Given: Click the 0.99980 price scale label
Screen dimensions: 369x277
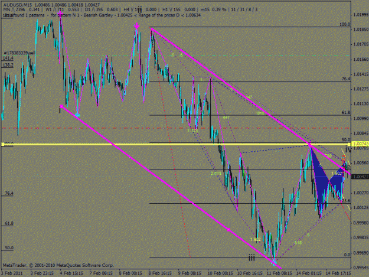Looking at the screenshot, I should 361,223.
